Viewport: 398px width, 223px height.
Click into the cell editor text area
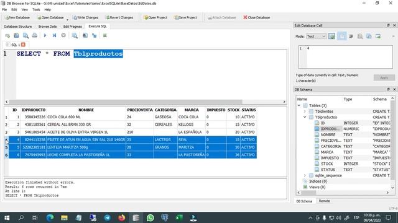(346, 57)
